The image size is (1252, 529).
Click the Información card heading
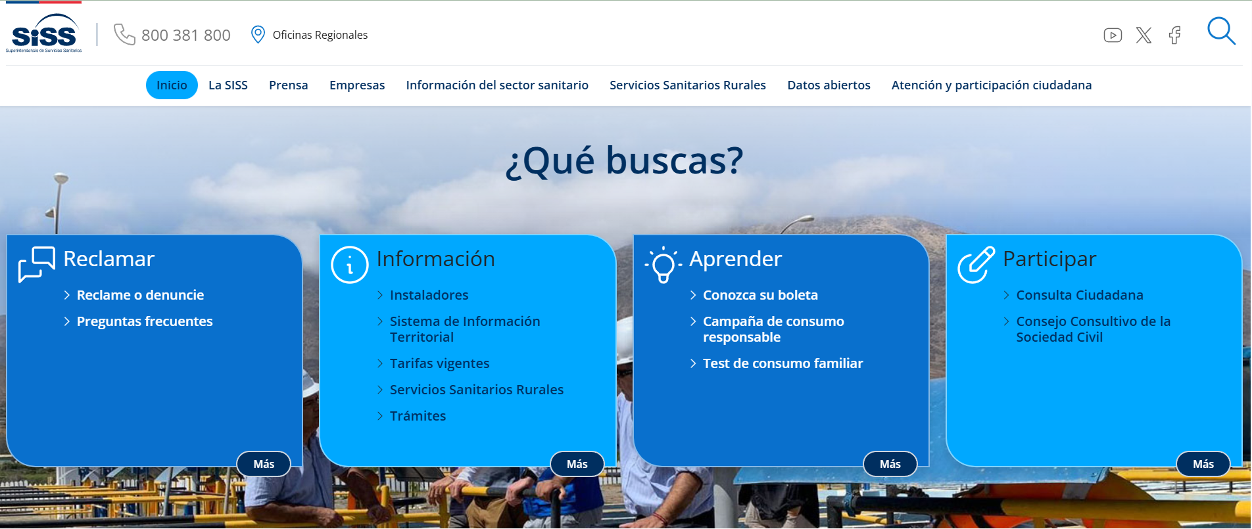[435, 259]
